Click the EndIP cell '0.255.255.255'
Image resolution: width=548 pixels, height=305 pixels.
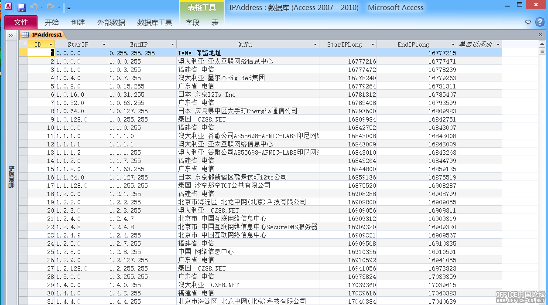coord(142,53)
